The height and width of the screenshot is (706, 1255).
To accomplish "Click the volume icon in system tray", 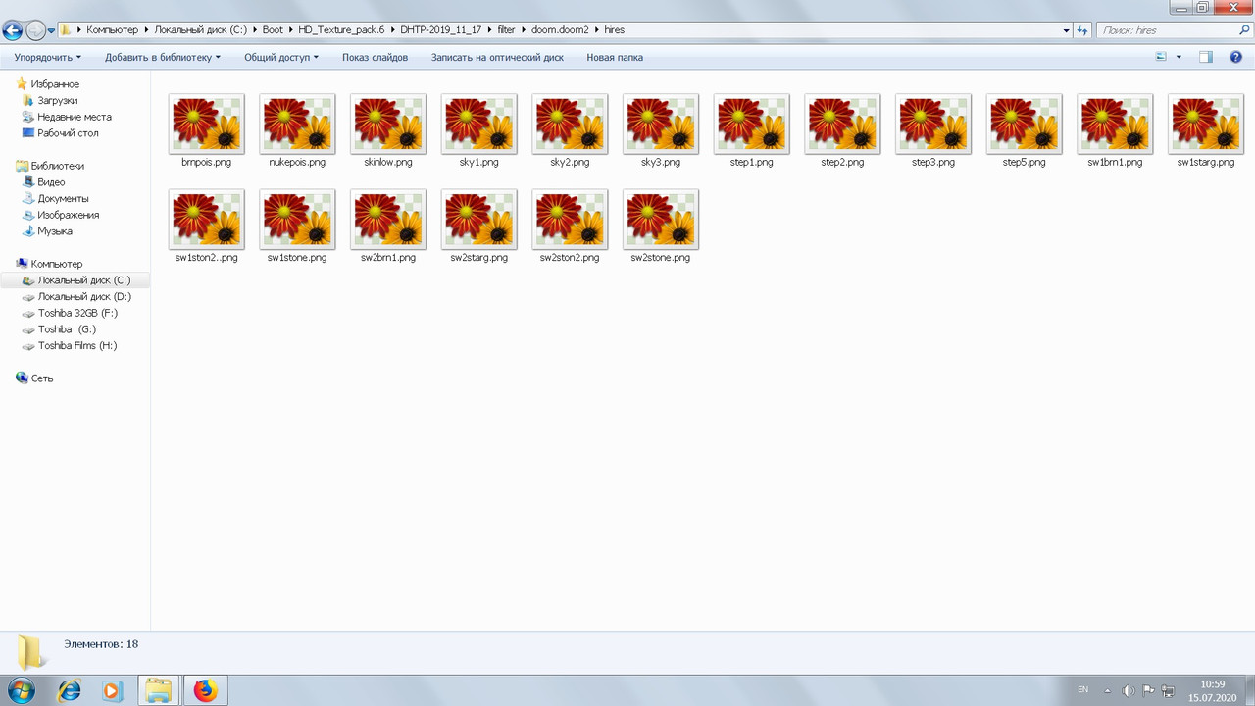I will pyautogui.click(x=1128, y=690).
